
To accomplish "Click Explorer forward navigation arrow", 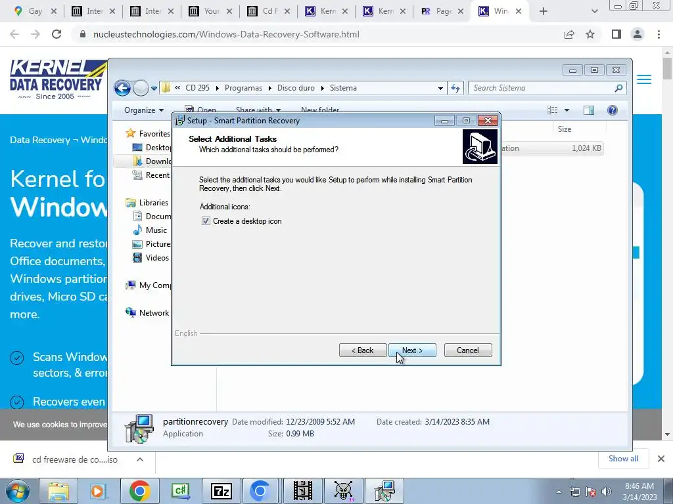I will click(141, 89).
